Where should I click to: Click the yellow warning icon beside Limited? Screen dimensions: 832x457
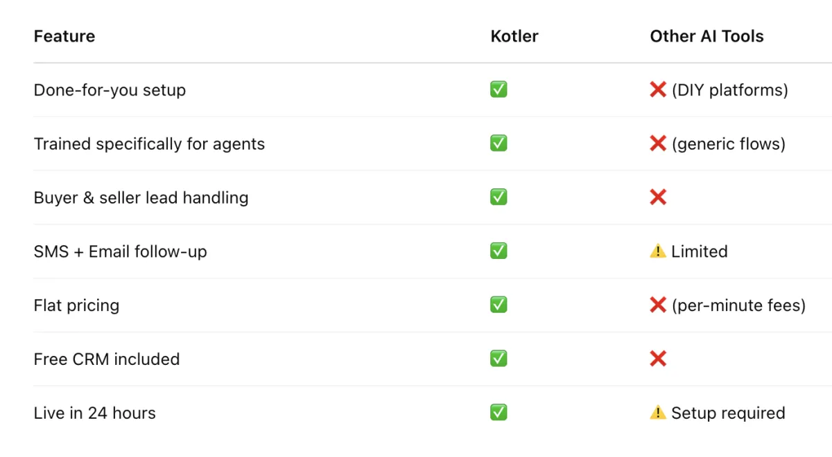pyautogui.click(x=658, y=251)
